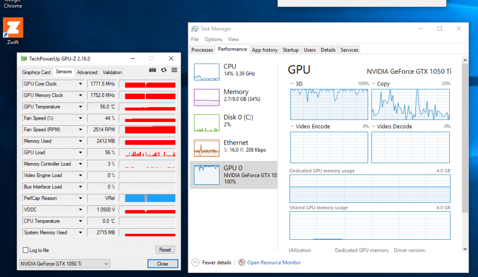Open the 3D graph engine dropdown

[292, 84]
